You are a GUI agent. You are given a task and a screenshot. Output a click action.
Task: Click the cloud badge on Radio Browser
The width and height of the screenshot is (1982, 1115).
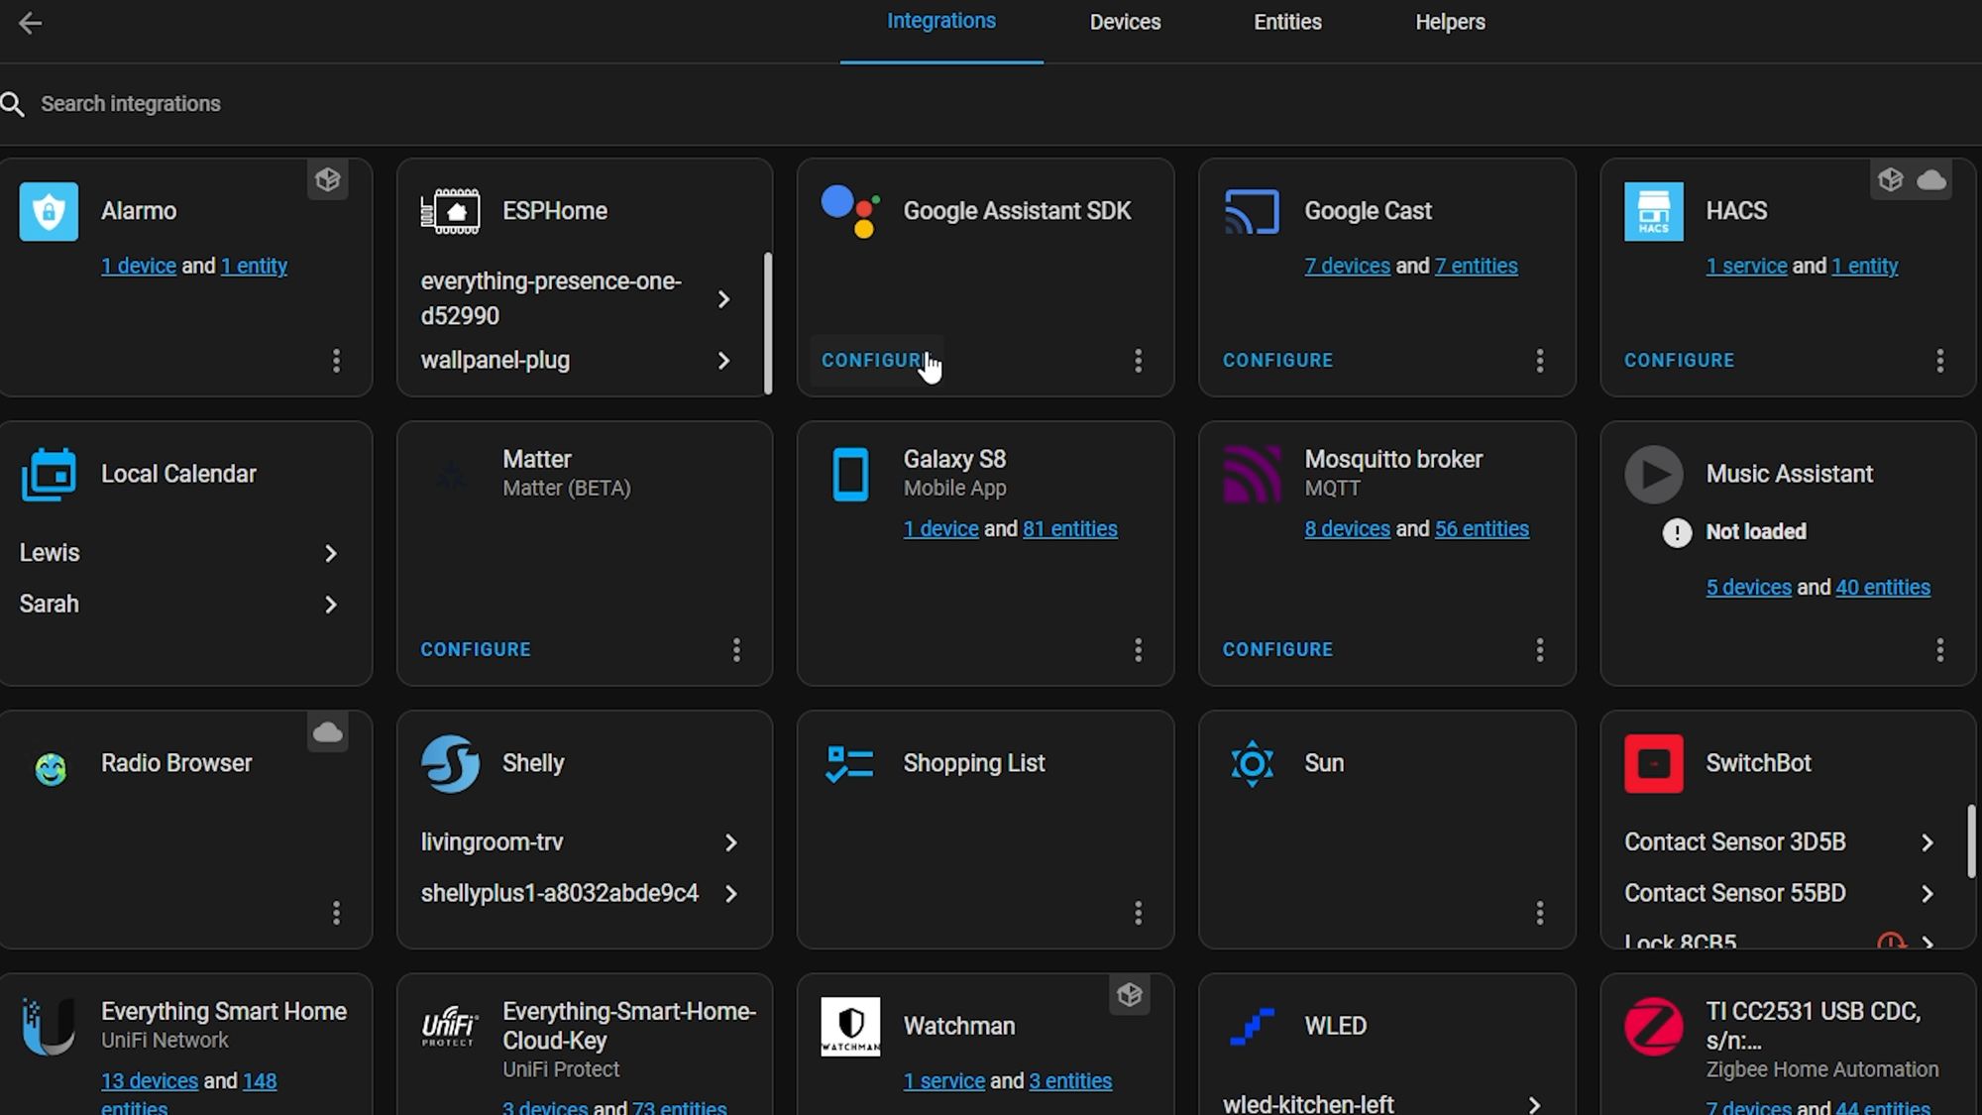point(328,732)
